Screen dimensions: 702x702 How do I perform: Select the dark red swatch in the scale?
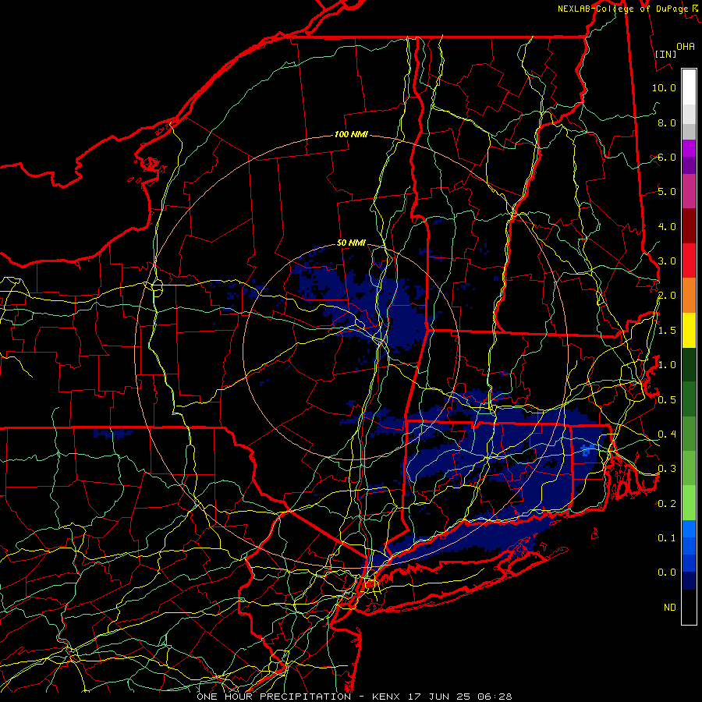click(689, 226)
